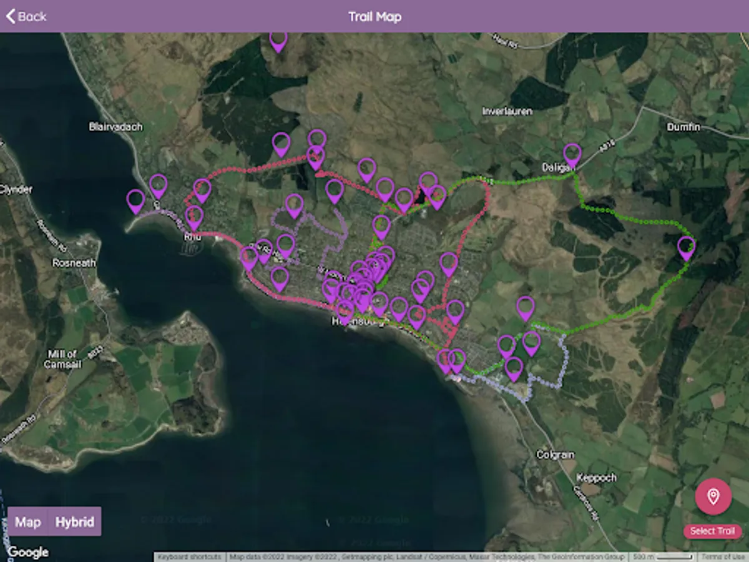Switch to the Map view
Viewport: 749px width, 562px height.
[x=28, y=522]
